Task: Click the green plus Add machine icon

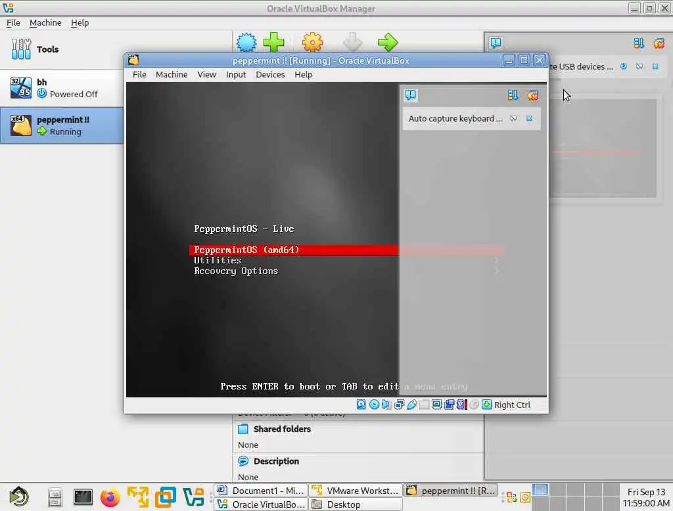Action: 274,43
